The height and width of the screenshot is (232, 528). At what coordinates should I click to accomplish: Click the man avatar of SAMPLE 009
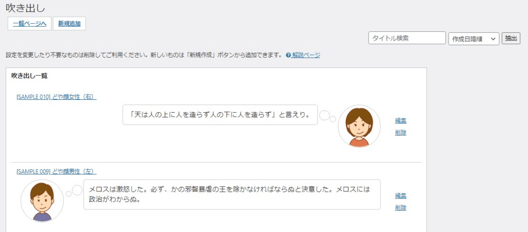click(42, 201)
